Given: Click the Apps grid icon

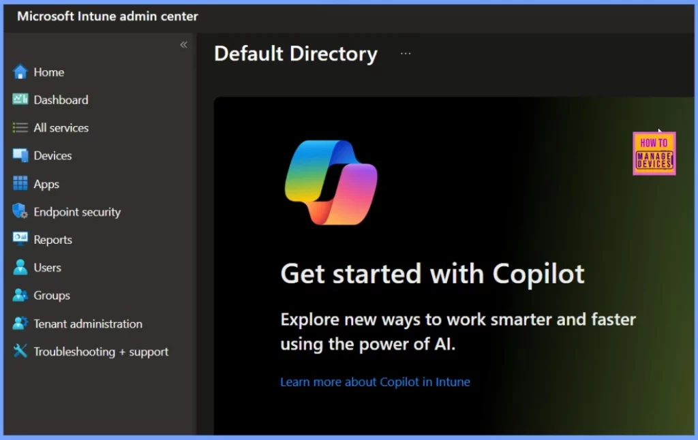Looking at the screenshot, I should (x=20, y=183).
